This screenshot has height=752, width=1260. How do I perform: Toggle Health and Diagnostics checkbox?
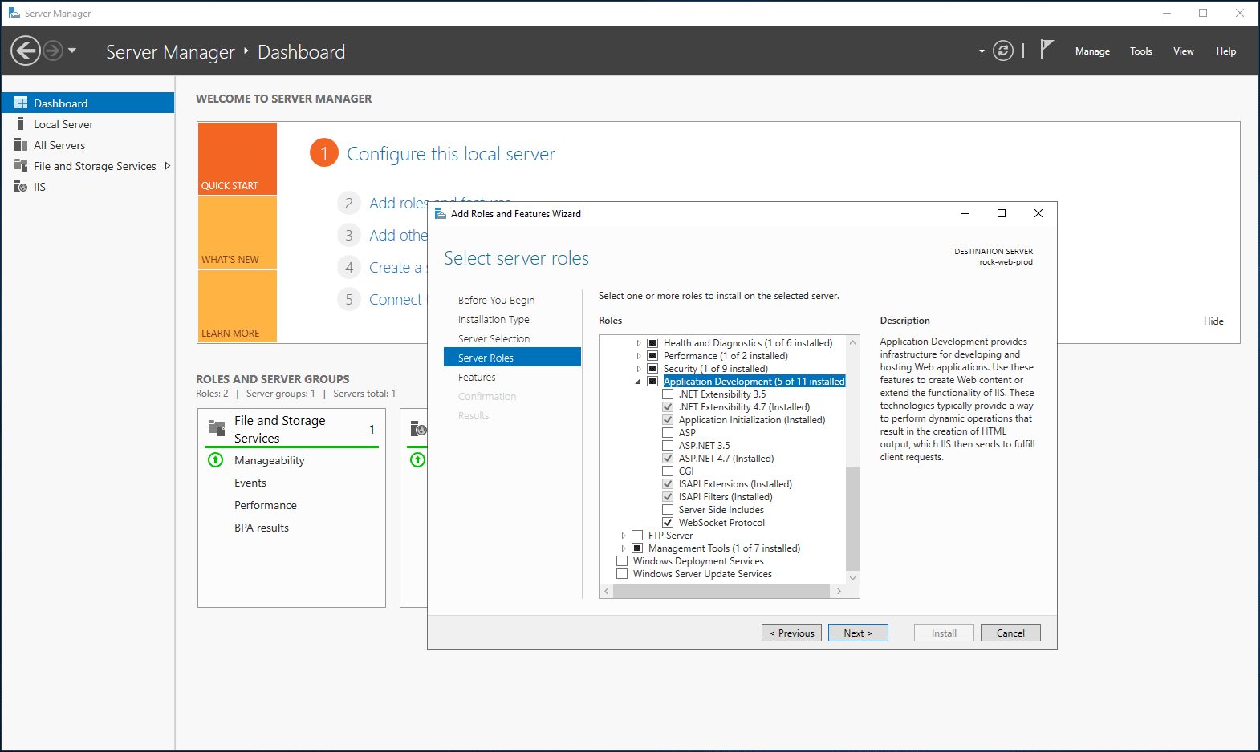pos(652,343)
